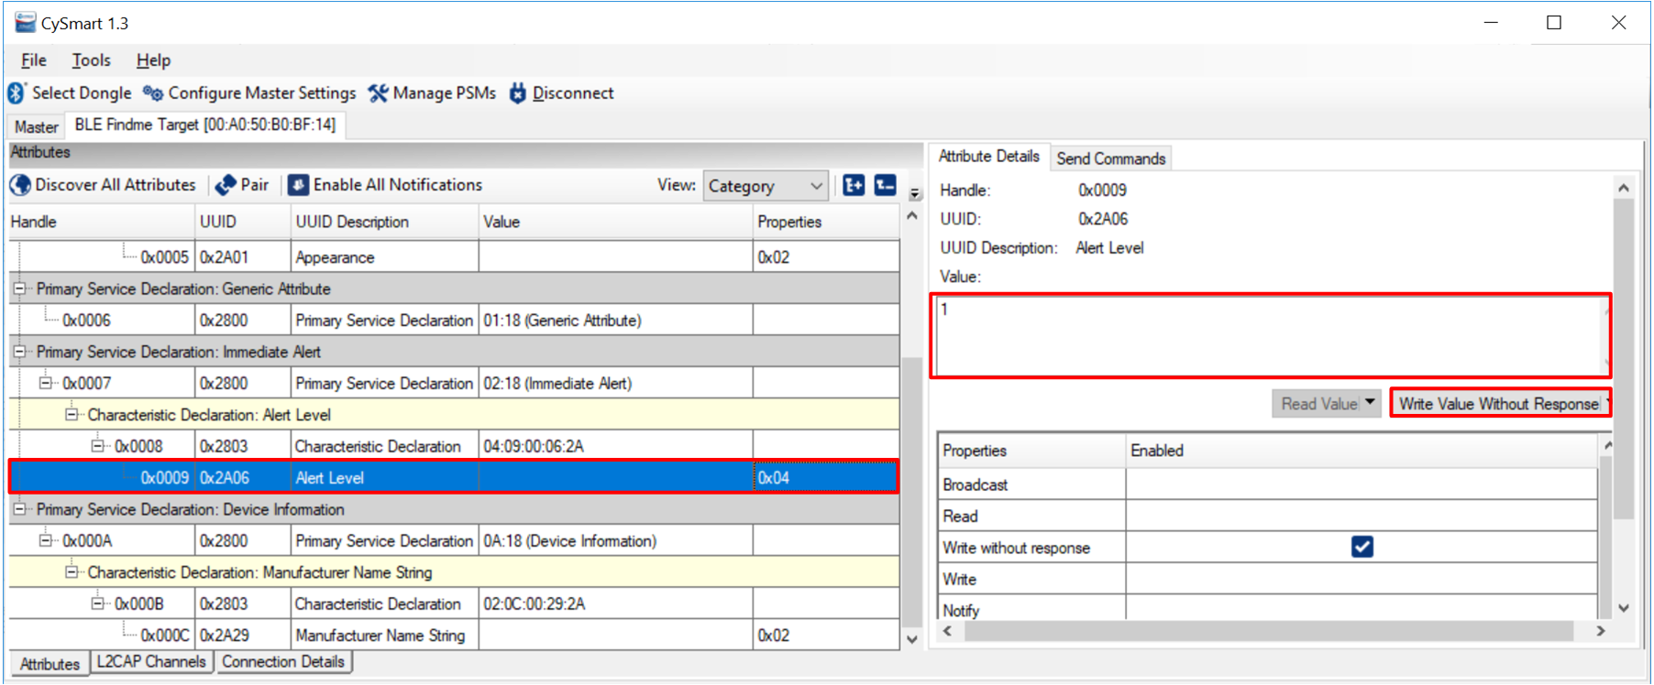The image size is (1654, 685).
Task: Open the File menu
Action: (34, 60)
